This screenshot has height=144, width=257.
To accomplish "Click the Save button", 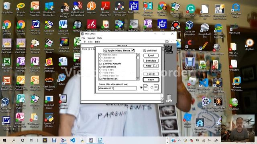I will [x=151, y=80].
